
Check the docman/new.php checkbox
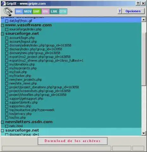(7, 53)
